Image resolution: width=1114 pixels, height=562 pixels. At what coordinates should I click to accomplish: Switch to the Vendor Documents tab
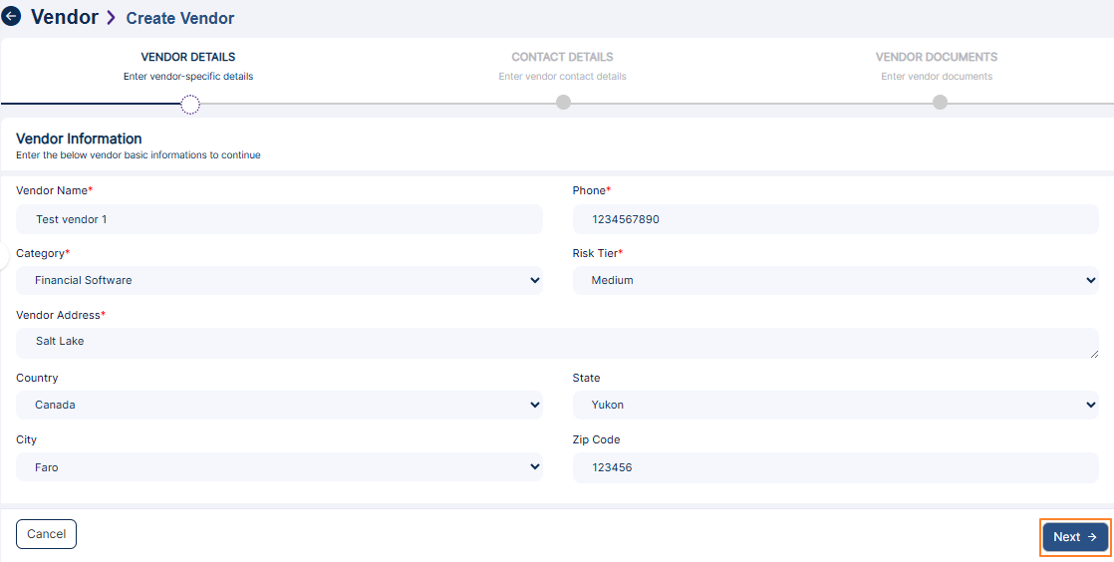coord(936,57)
